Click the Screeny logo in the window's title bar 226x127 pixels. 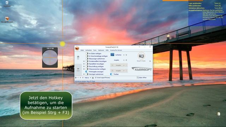77,48
